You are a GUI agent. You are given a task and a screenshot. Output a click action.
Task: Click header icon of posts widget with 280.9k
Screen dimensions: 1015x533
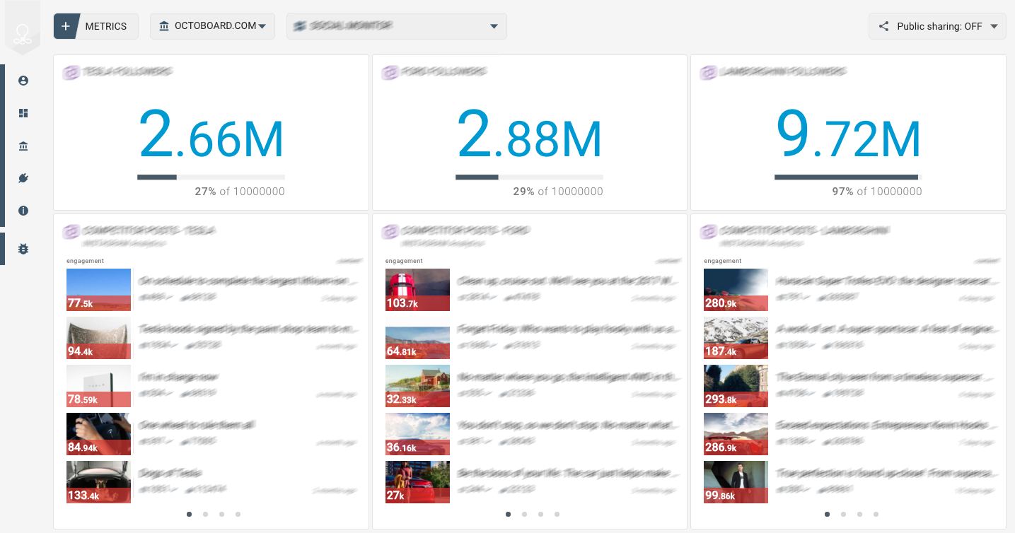pos(708,232)
